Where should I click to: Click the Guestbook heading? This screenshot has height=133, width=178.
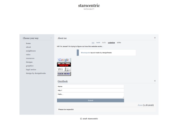63,81
